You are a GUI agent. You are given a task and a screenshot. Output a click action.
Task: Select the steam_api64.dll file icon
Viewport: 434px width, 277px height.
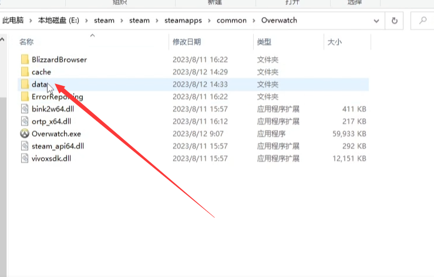tap(25, 146)
